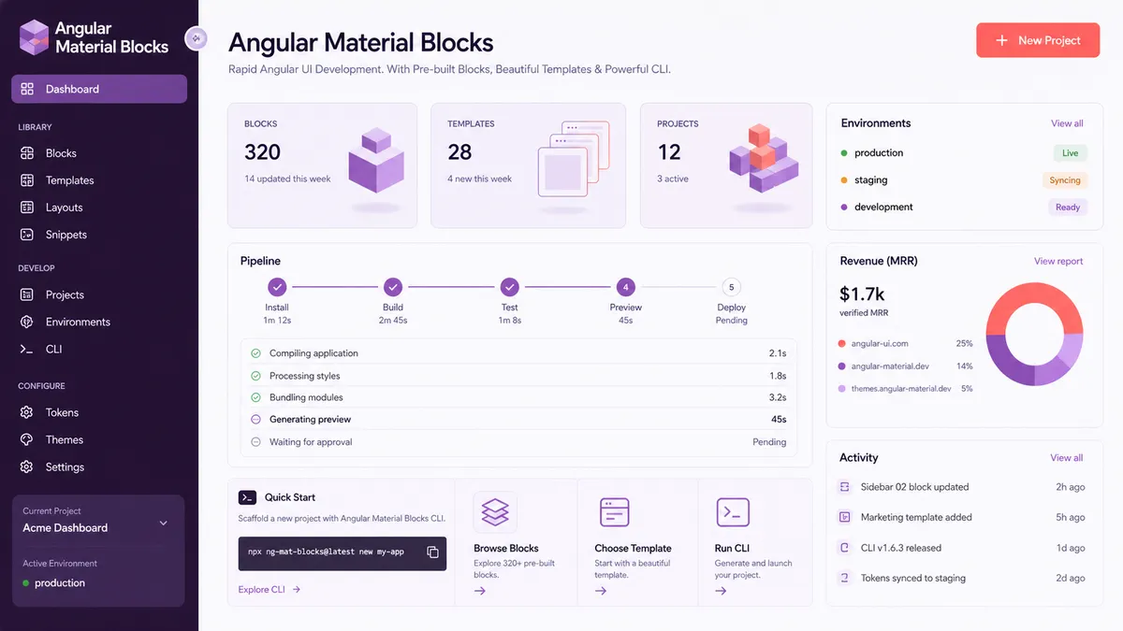
Task: Select pipeline step 4 Preview circle
Action: pos(625,287)
